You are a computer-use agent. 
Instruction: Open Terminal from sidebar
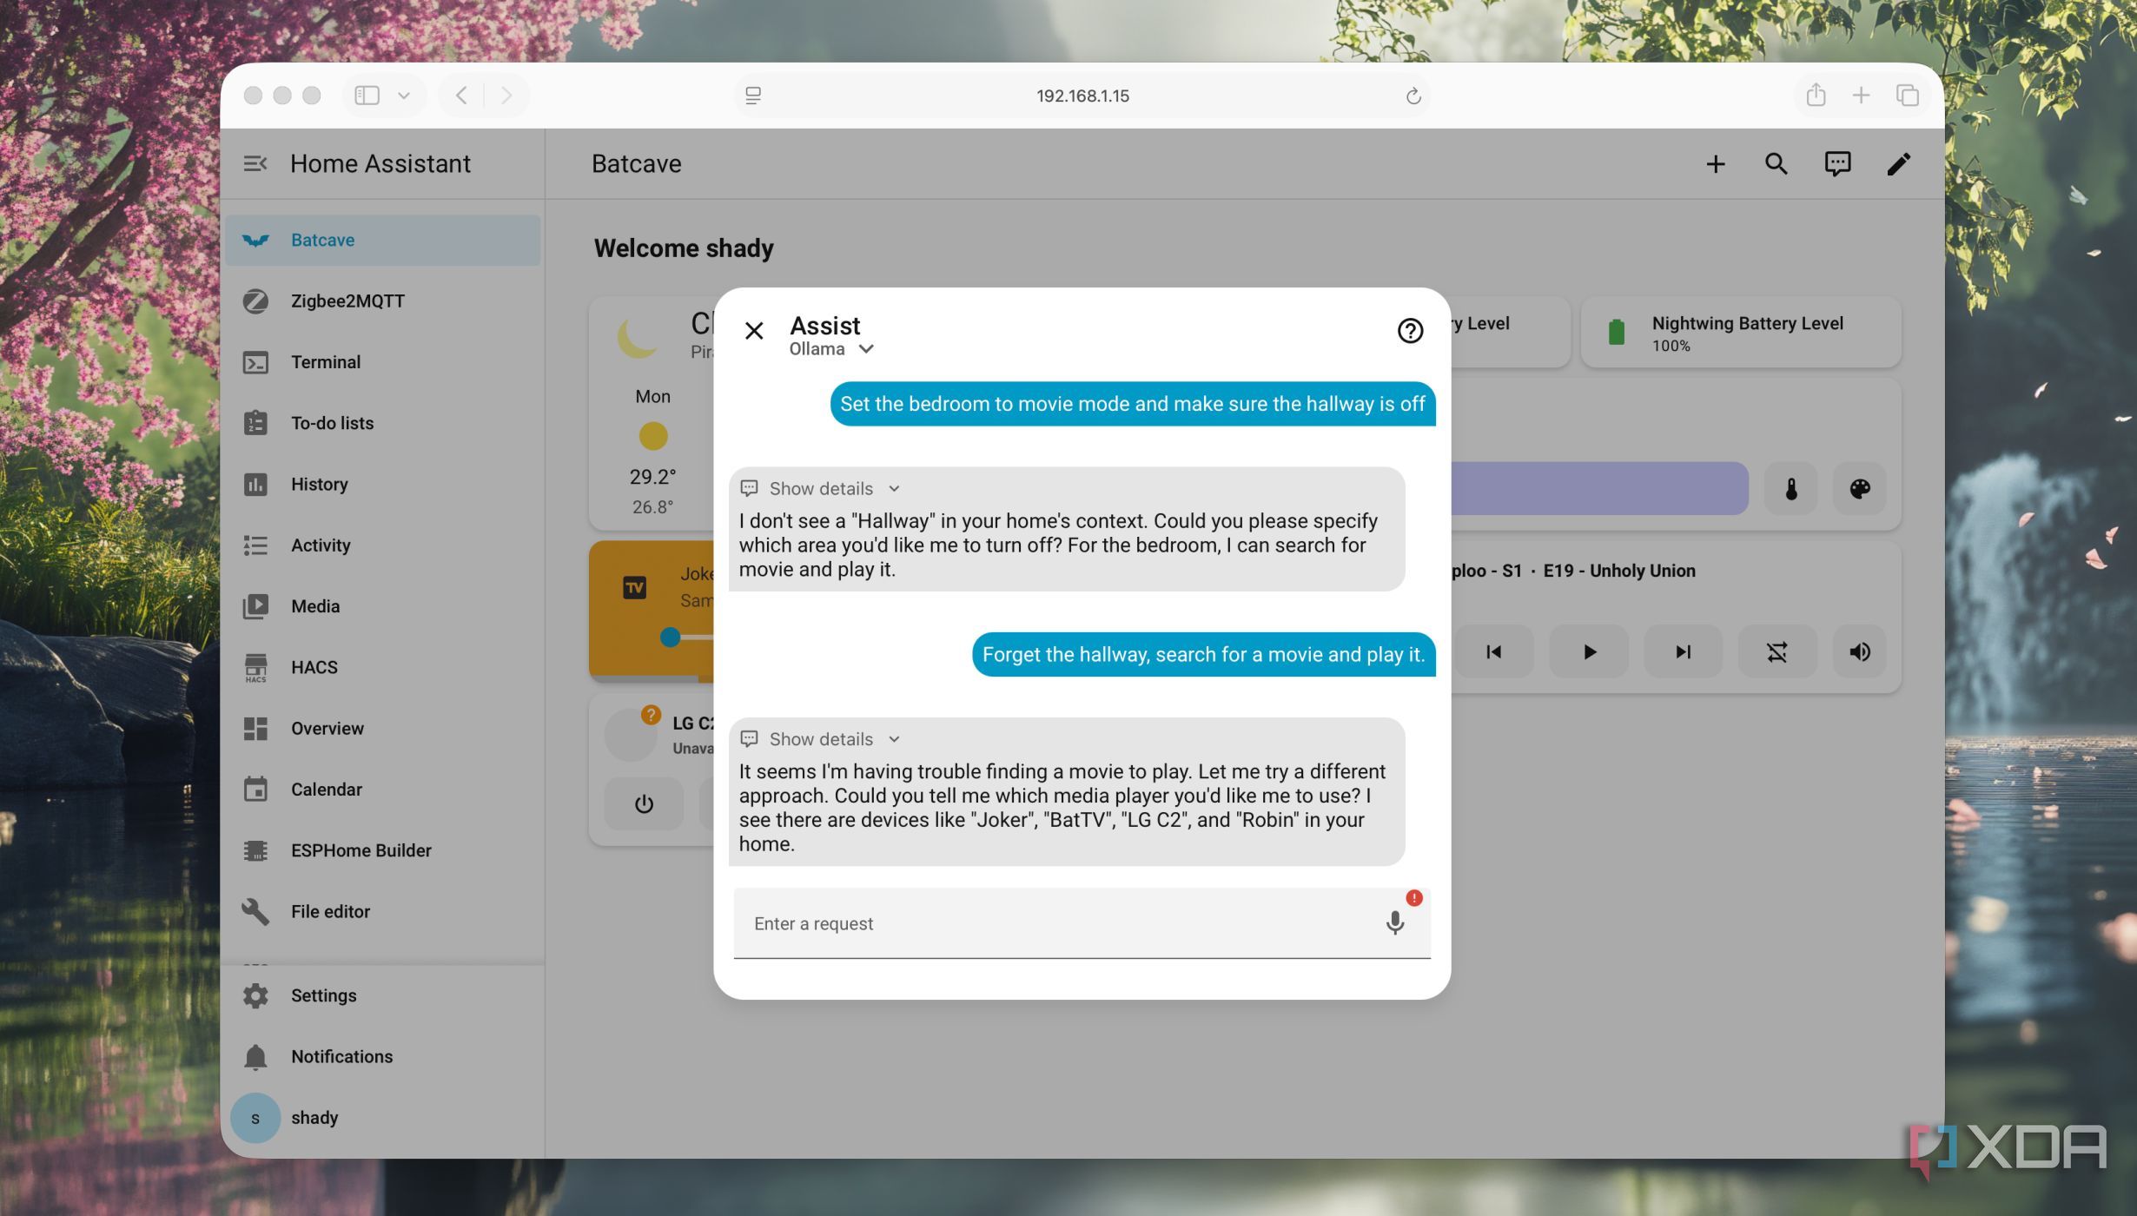point(383,361)
